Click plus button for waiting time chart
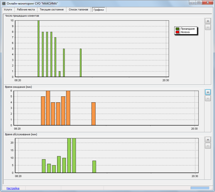 (x=208, y=92)
